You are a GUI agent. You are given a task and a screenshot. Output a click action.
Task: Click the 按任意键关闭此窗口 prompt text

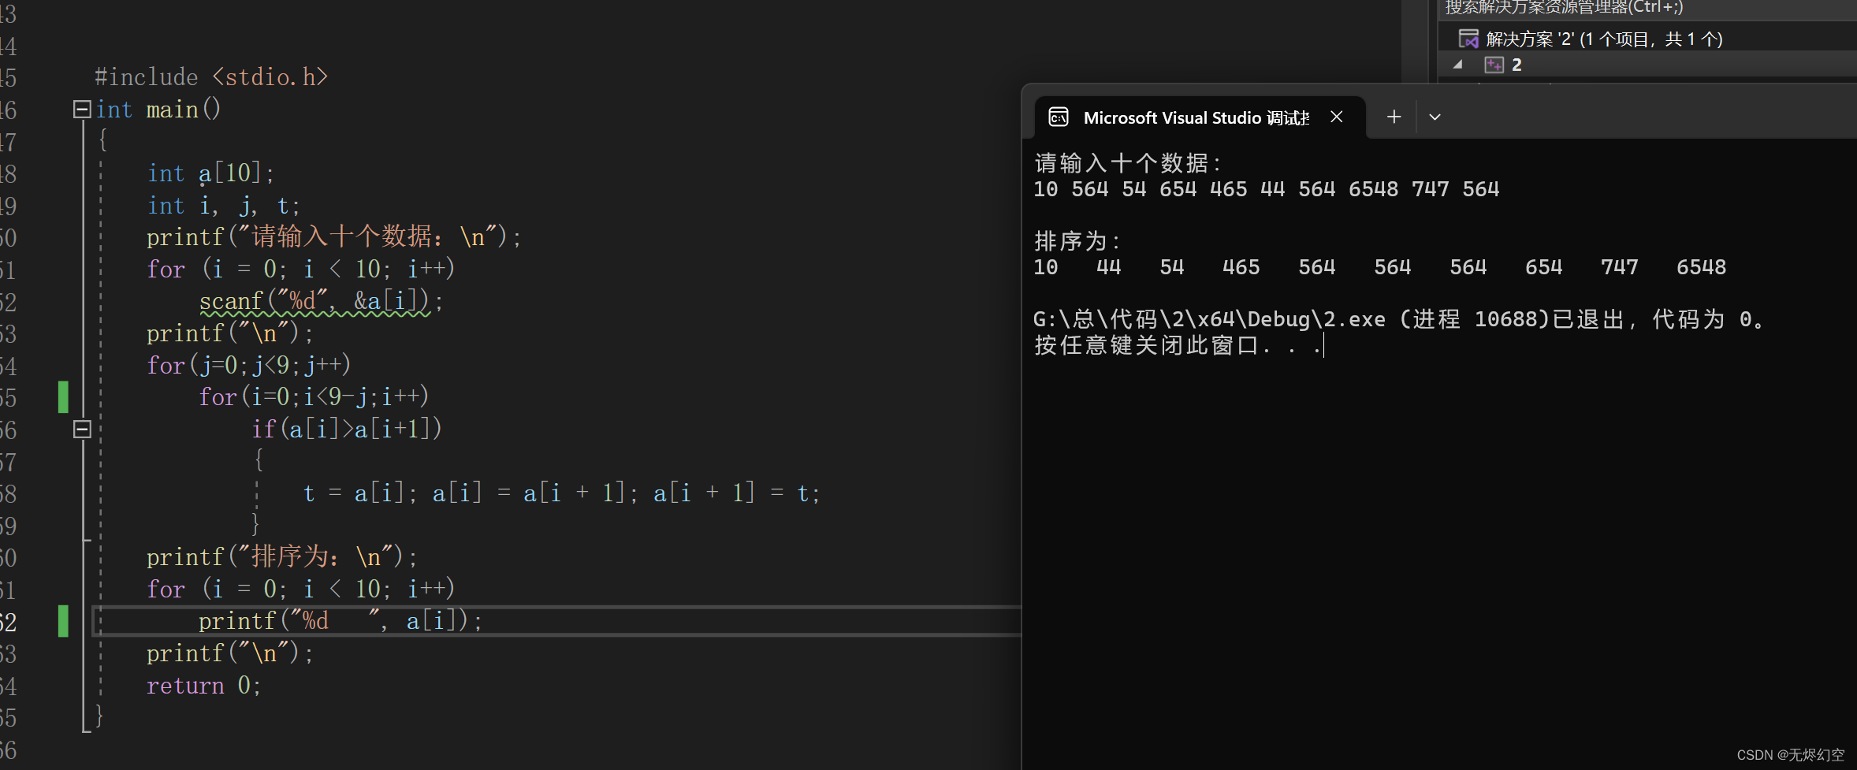click(x=1178, y=345)
